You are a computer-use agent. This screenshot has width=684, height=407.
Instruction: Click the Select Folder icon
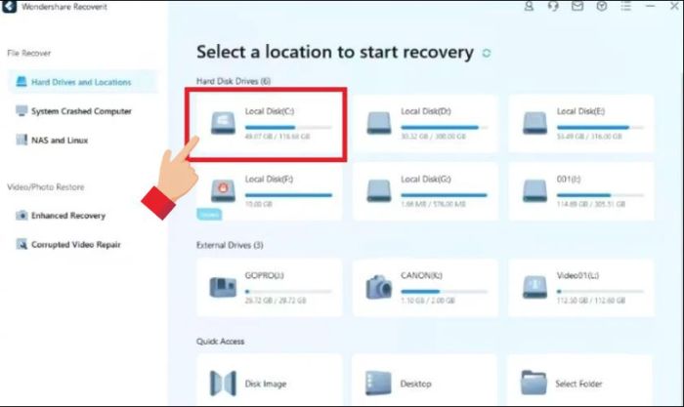point(534,383)
